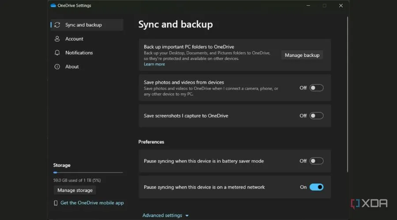Click the About info circle icon
Screen dimensions: 397x220
click(57, 67)
